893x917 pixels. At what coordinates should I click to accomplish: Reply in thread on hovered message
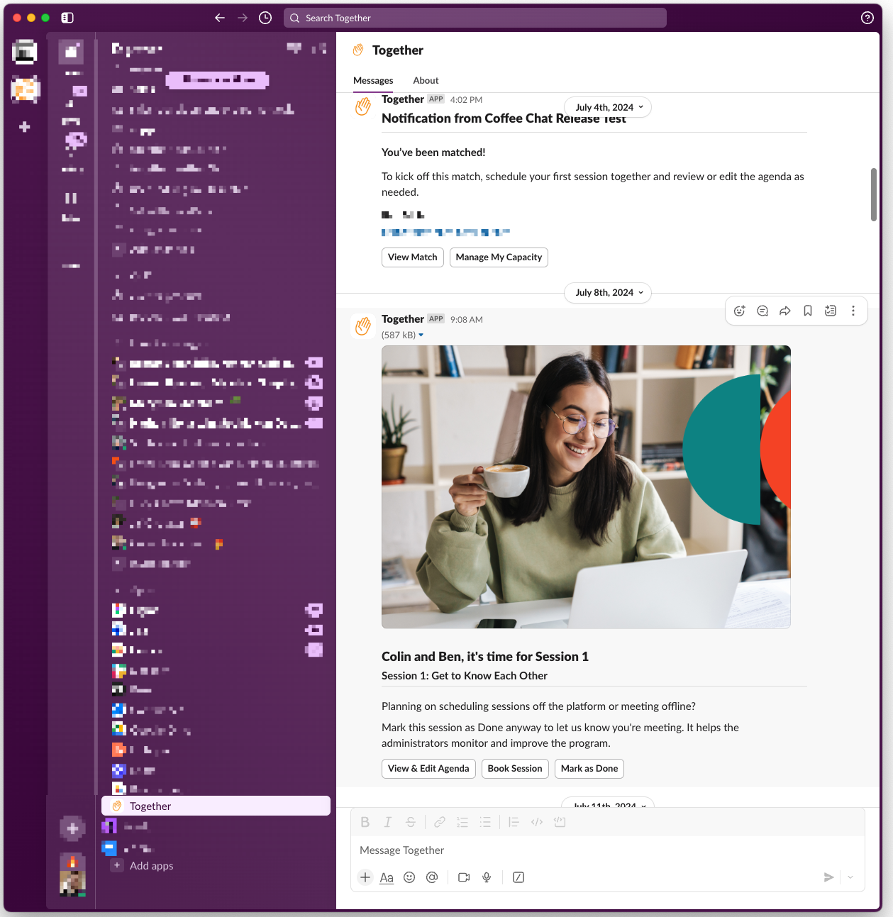click(x=762, y=311)
